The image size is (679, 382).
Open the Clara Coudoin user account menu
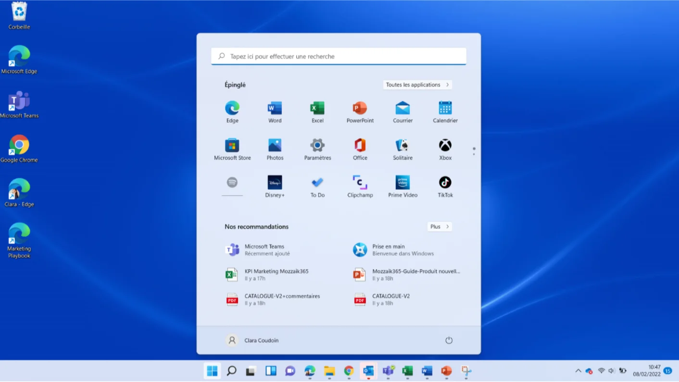[x=252, y=340]
